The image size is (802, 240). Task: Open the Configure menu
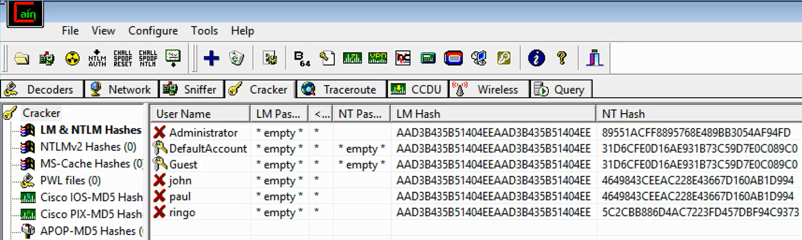(153, 31)
